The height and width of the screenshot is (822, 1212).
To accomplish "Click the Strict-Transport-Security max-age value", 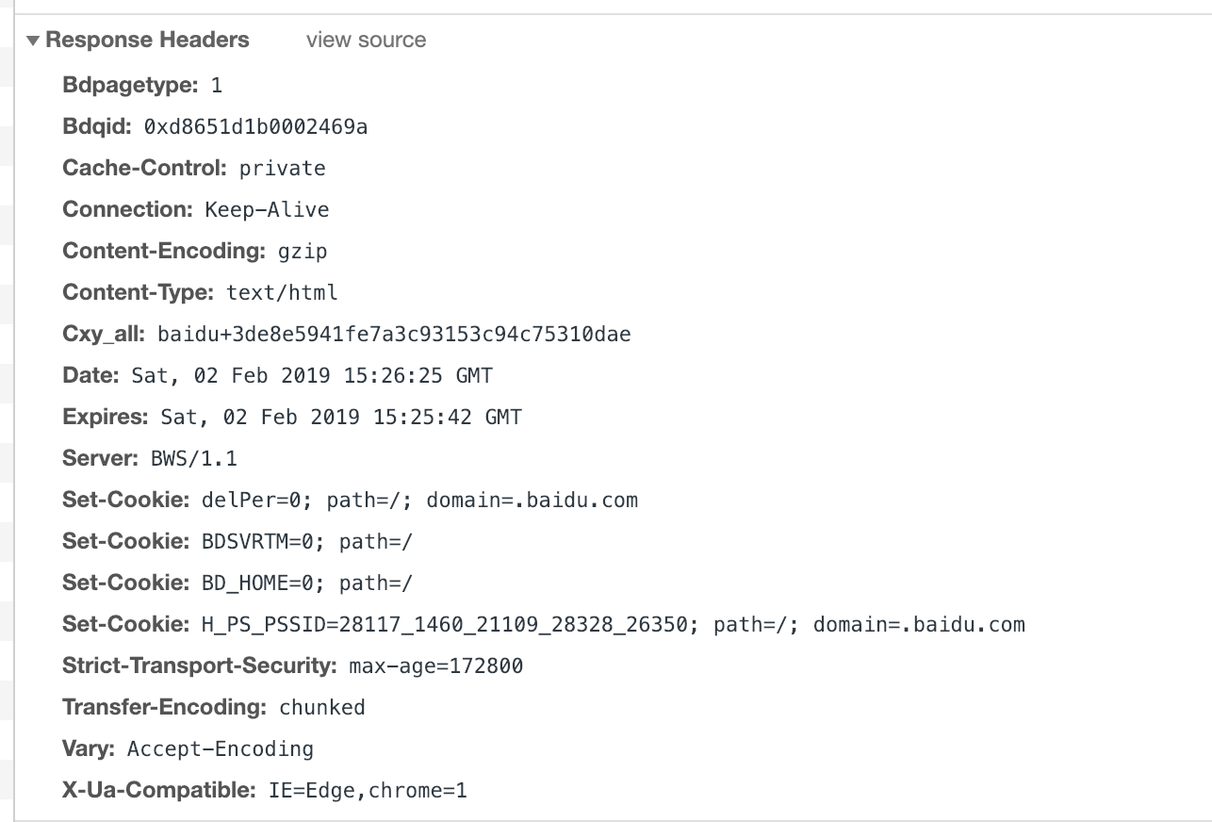I will pyautogui.click(x=435, y=666).
